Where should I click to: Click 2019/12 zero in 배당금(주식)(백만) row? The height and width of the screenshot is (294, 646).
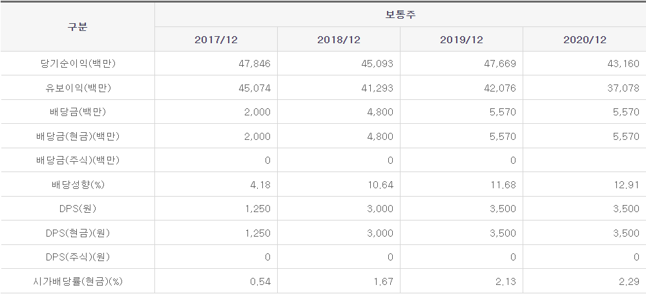tap(513, 161)
